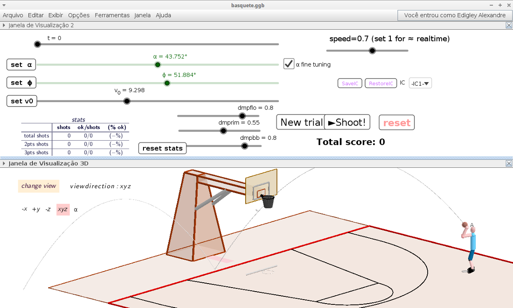Open the window menu arrow in title bar
This screenshot has width=513, height=308.
point(4,5)
